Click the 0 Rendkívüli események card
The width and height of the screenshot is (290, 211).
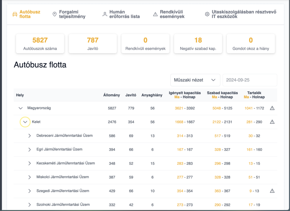[145, 44]
